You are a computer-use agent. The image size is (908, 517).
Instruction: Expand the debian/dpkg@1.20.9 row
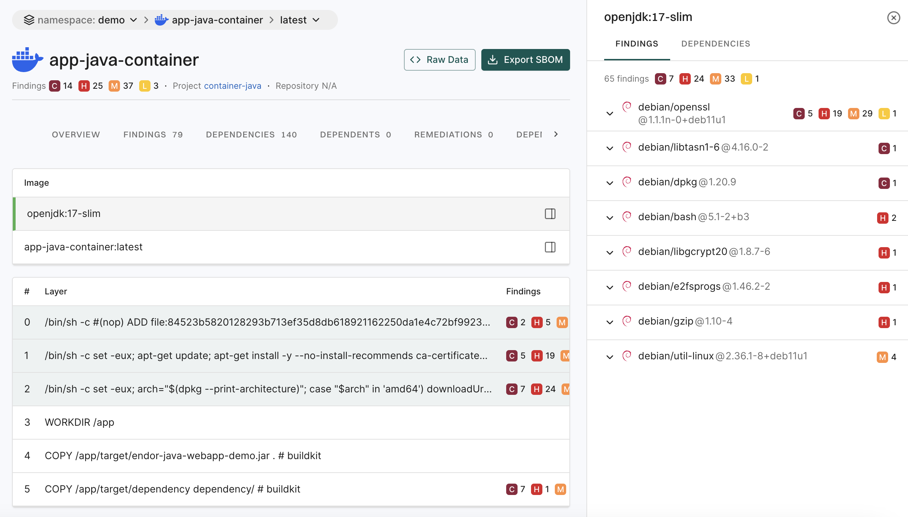pyautogui.click(x=610, y=183)
